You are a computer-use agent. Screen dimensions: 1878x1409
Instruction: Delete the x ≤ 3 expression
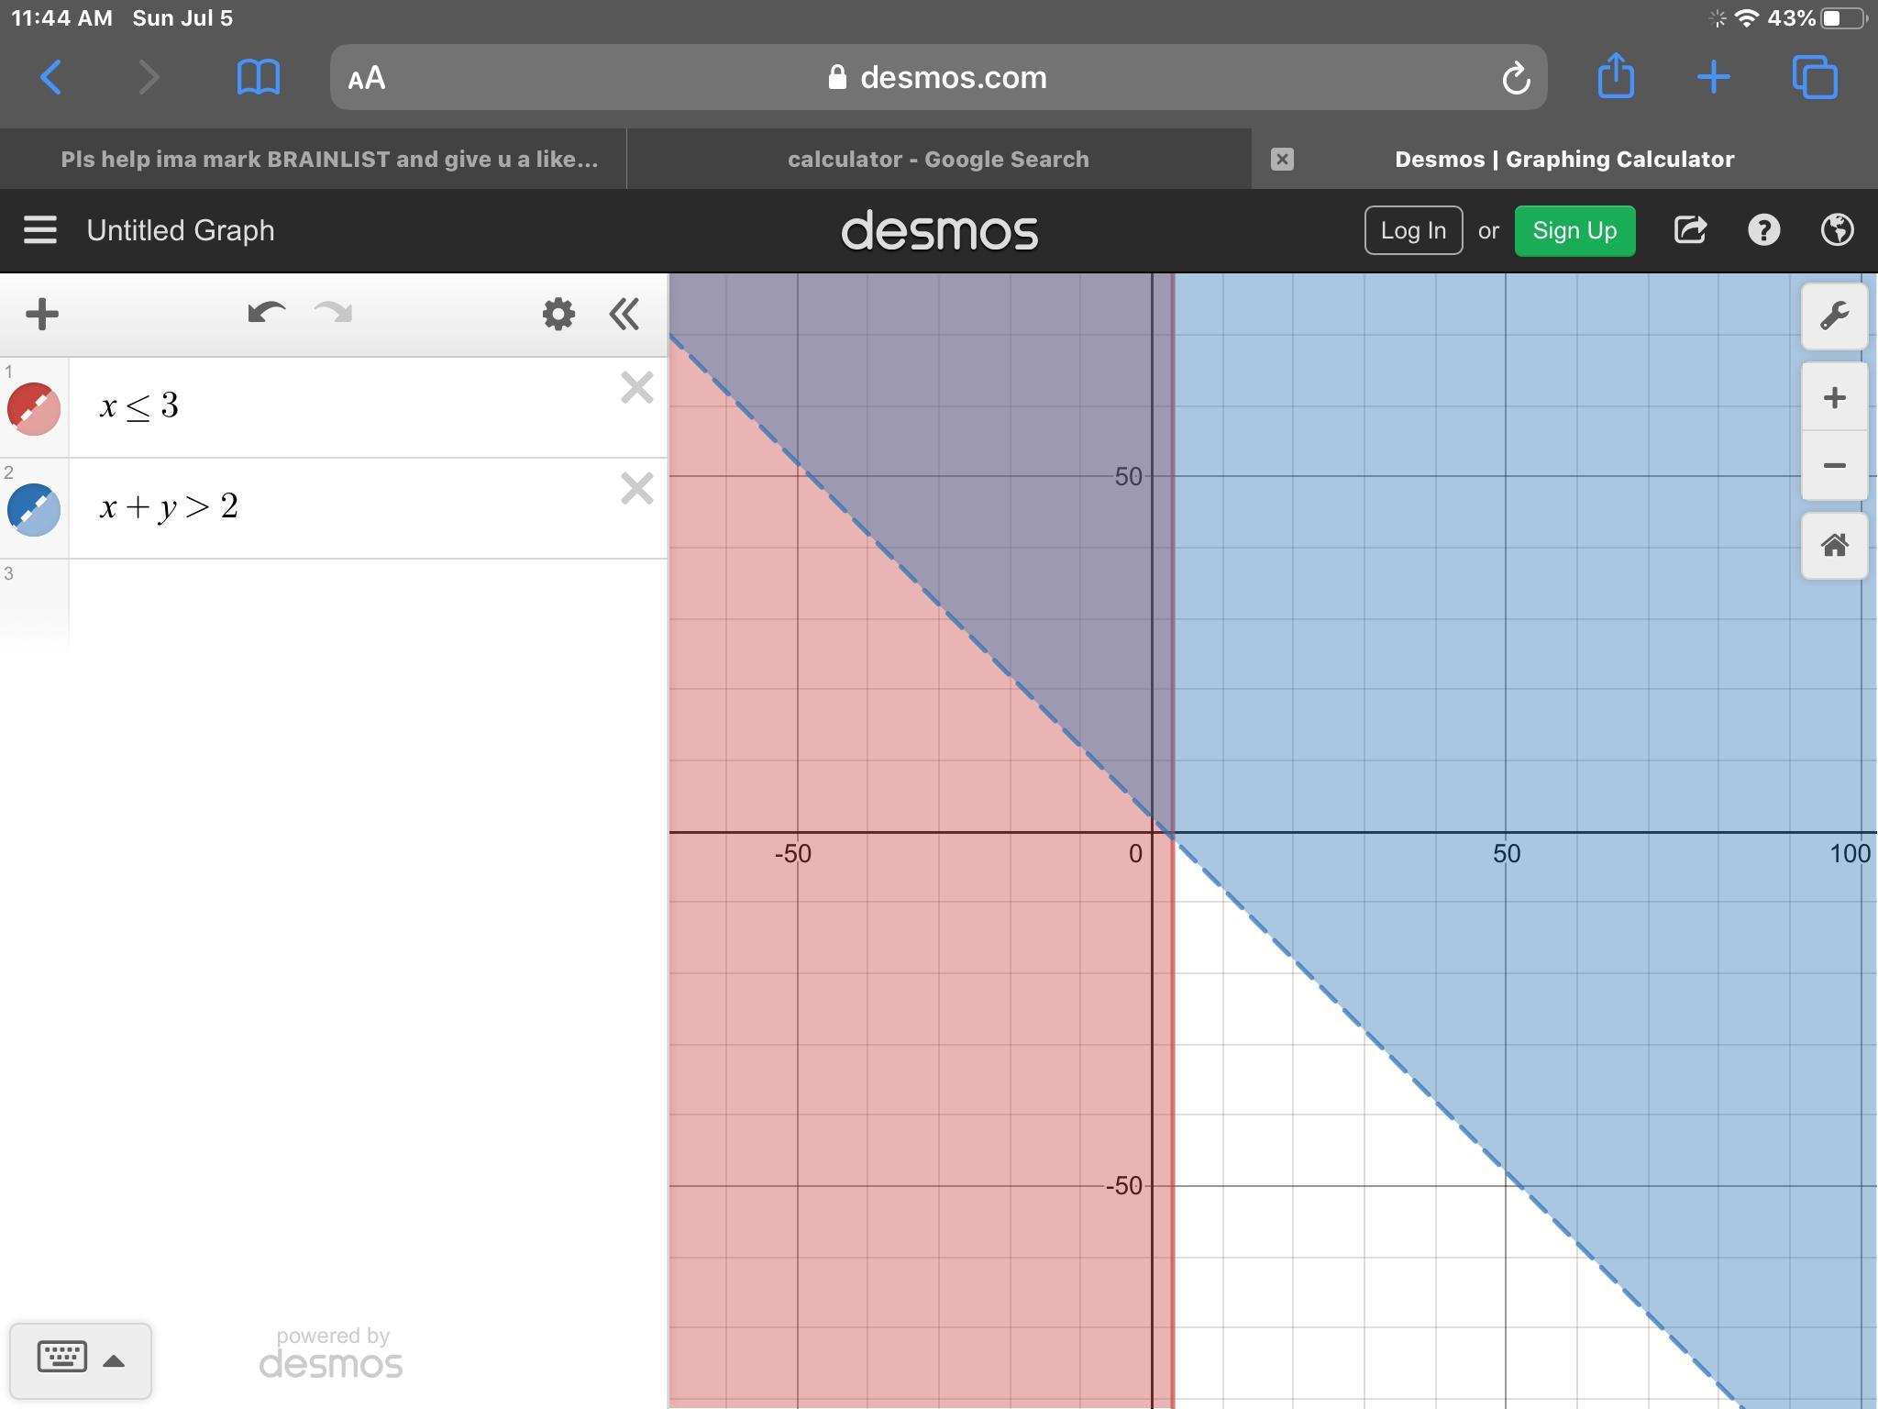(636, 388)
